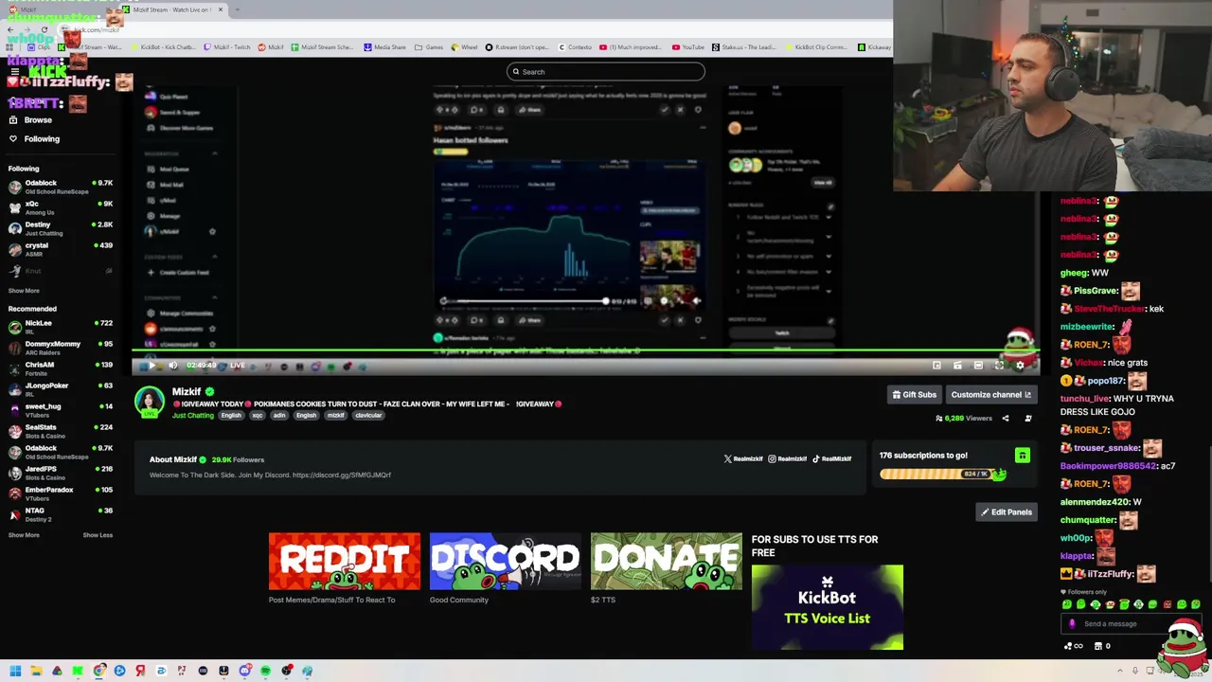Open Google Chrome from the taskbar
Image resolution: width=1212 pixels, height=682 pixels.
pyautogui.click(x=98, y=671)
